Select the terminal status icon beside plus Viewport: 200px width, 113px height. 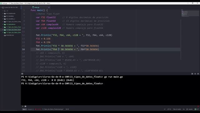coord(25,106)
